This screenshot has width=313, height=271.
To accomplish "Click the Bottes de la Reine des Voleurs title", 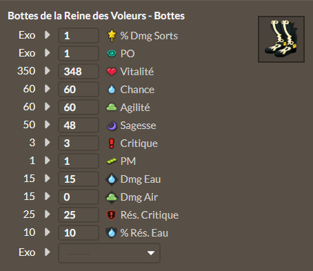I will tap(96, 16).
